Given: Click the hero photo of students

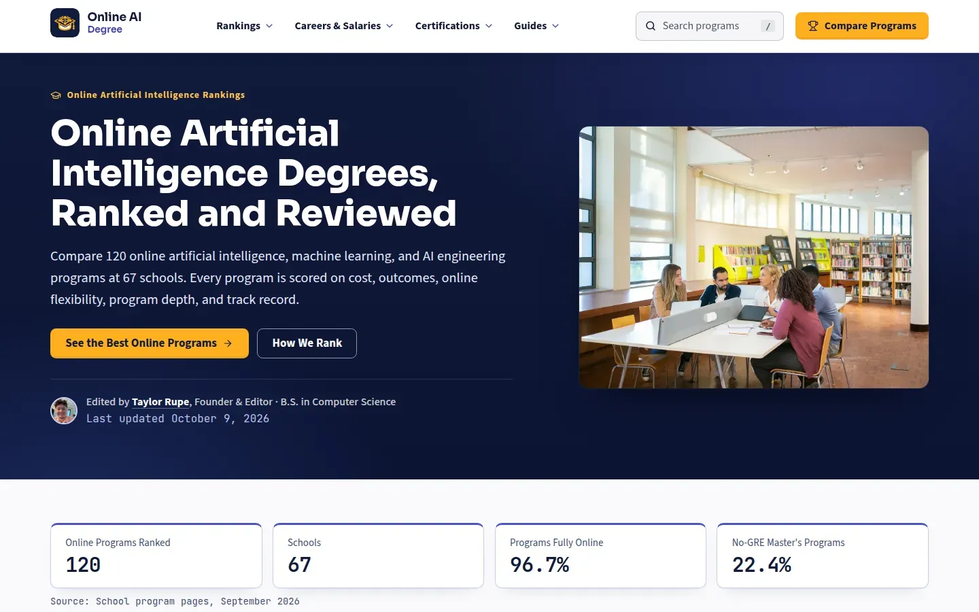Looking at the screenshot, I should 753,257.
